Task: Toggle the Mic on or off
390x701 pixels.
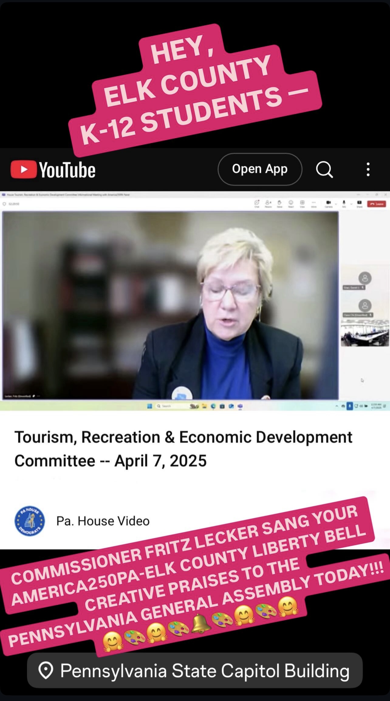Action: [x=344, y=203]
